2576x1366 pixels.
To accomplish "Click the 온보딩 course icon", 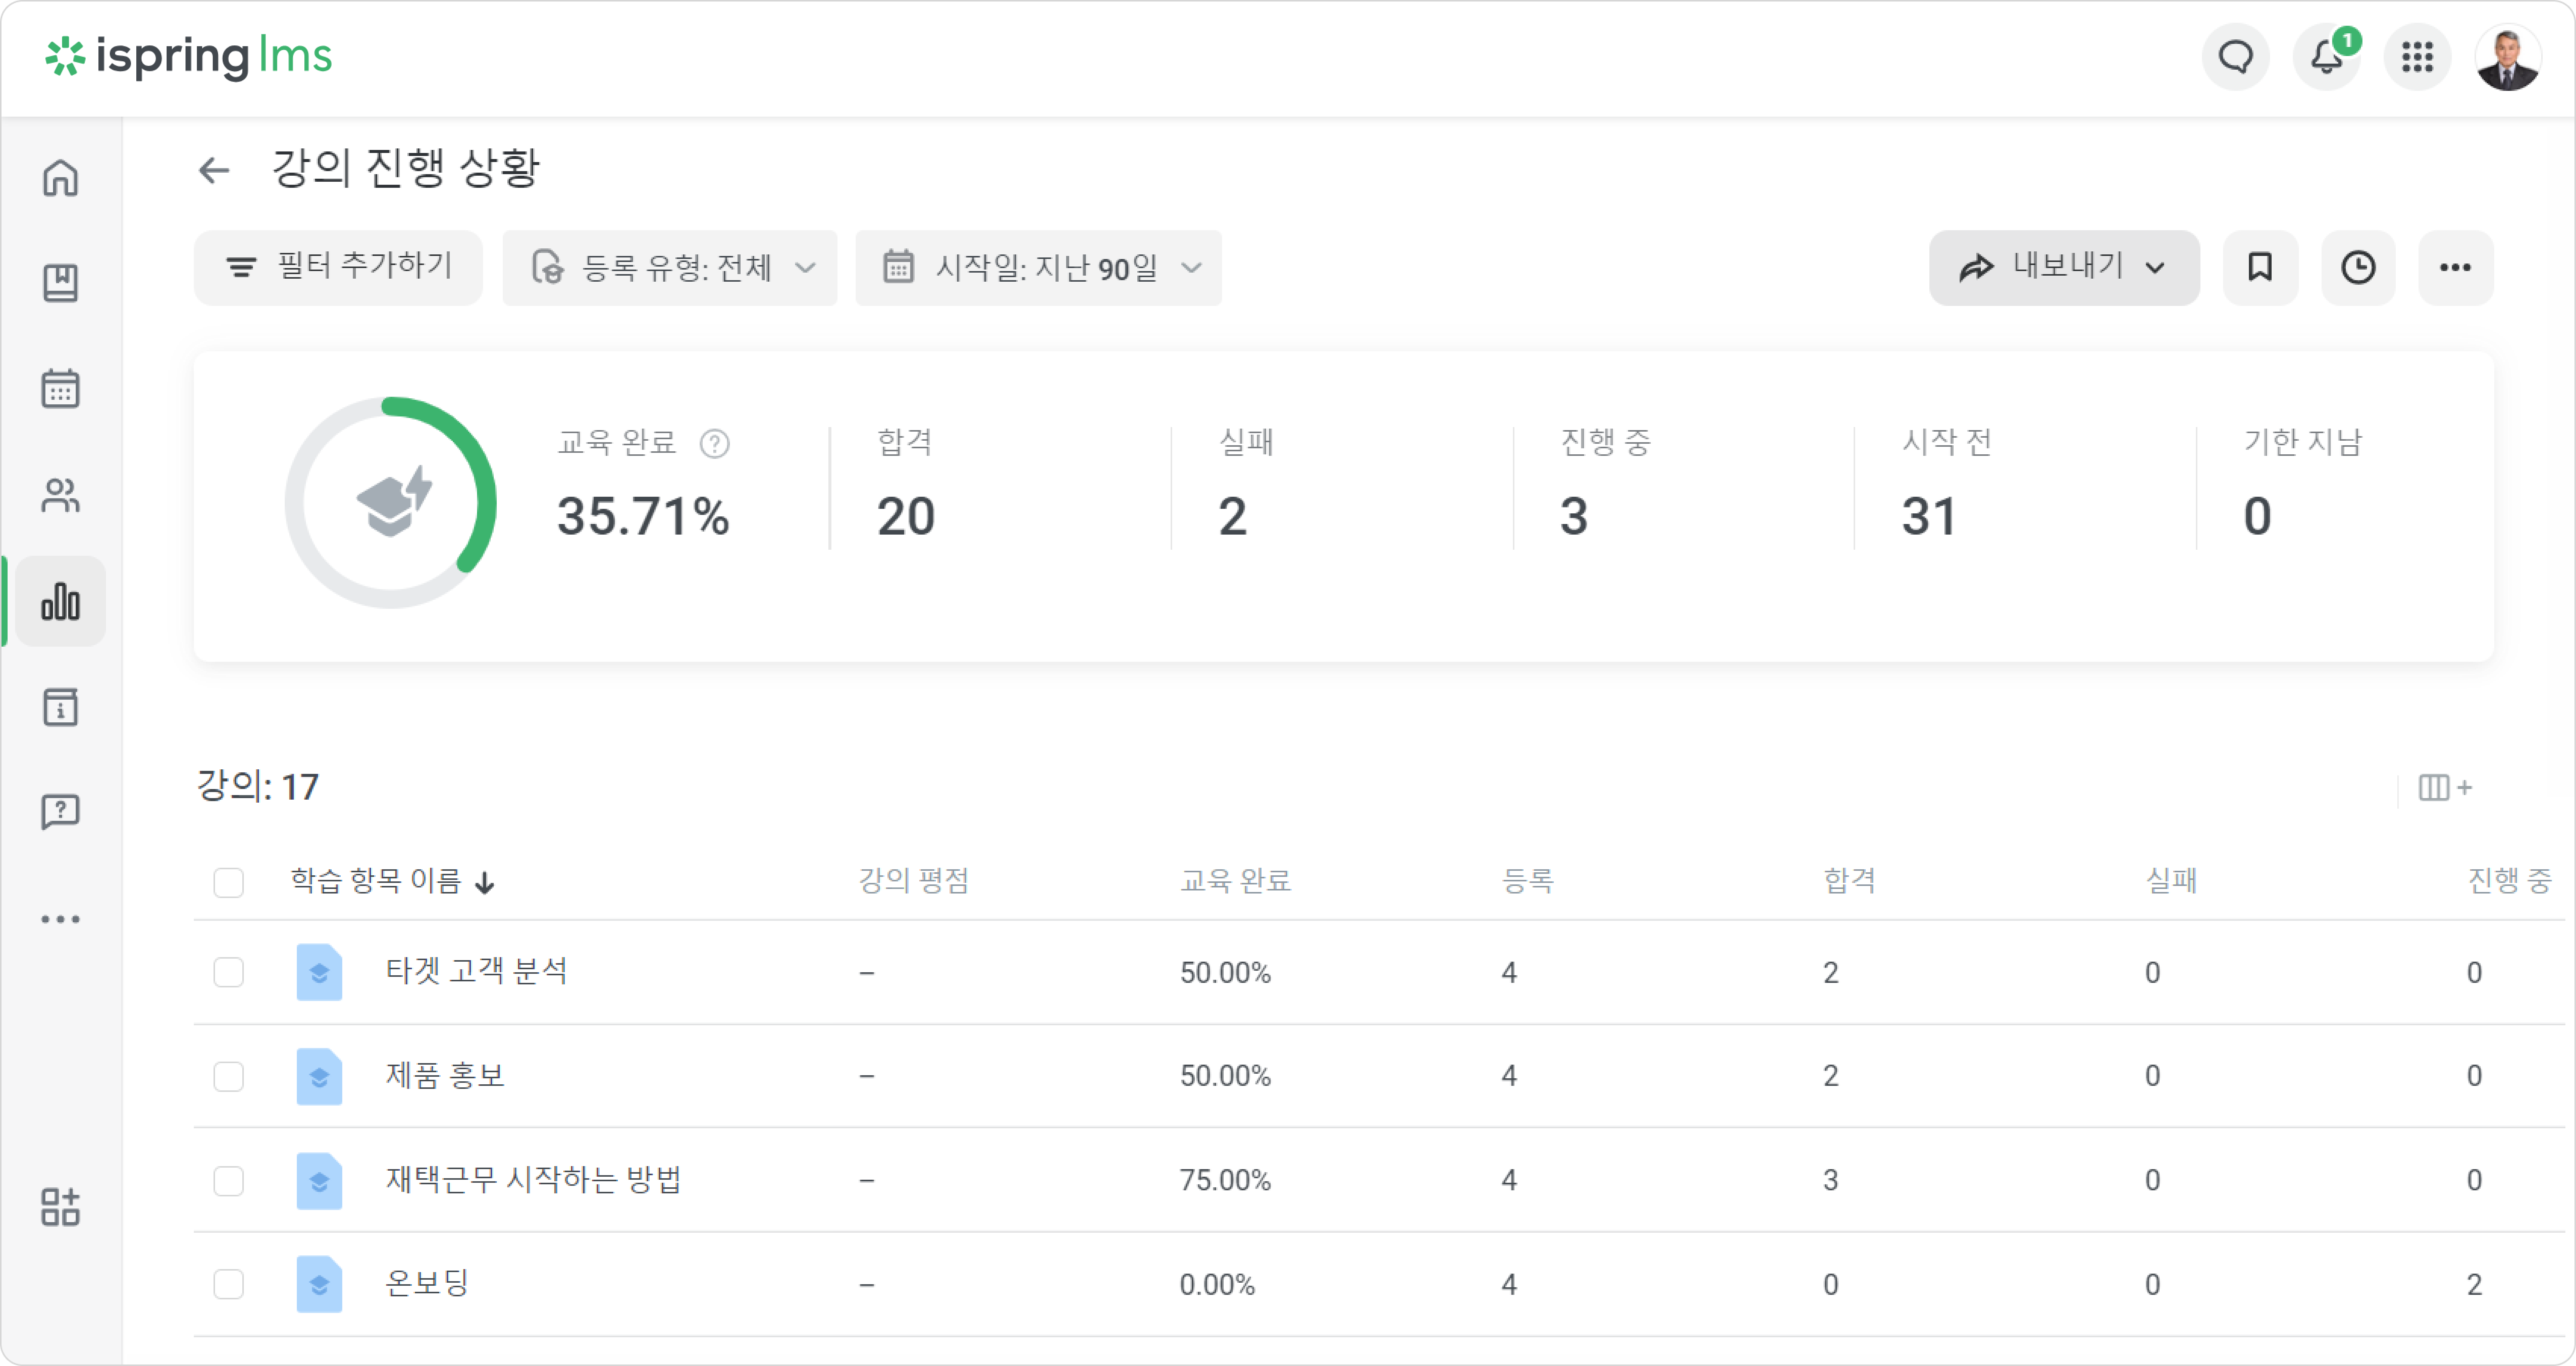I will pos(319,1284).
